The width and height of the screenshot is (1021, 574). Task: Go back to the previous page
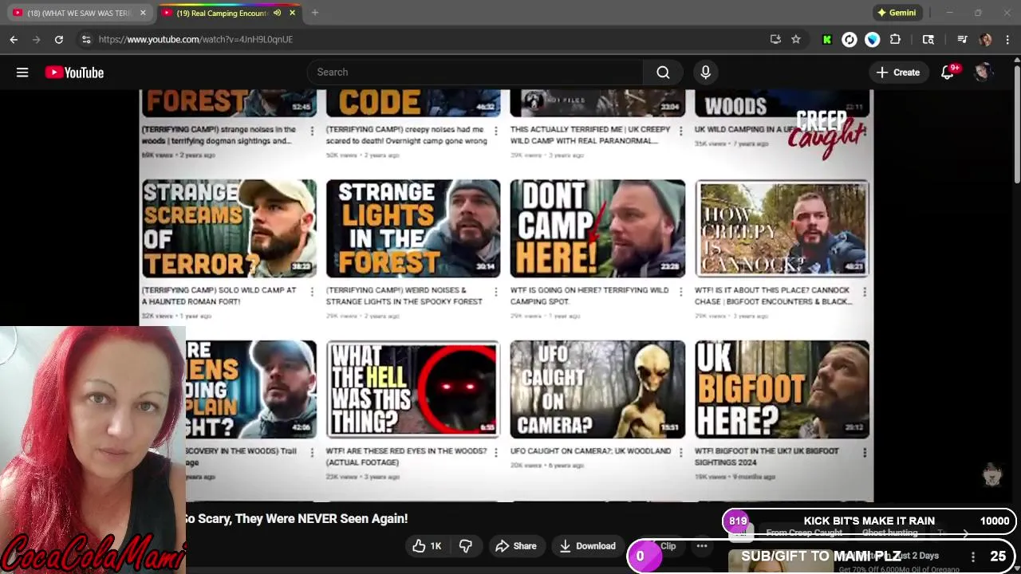[14, 39]
